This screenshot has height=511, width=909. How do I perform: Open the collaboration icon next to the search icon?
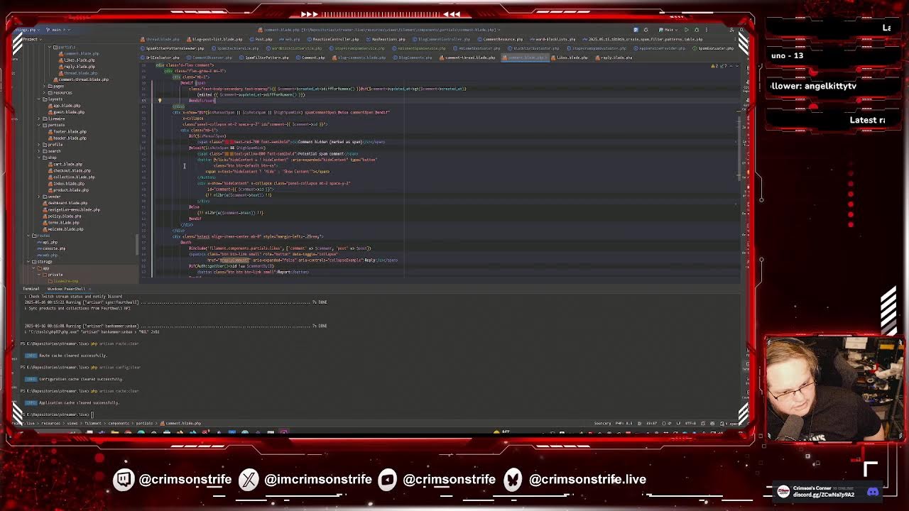pyautogui.click(x=731, y=30)
